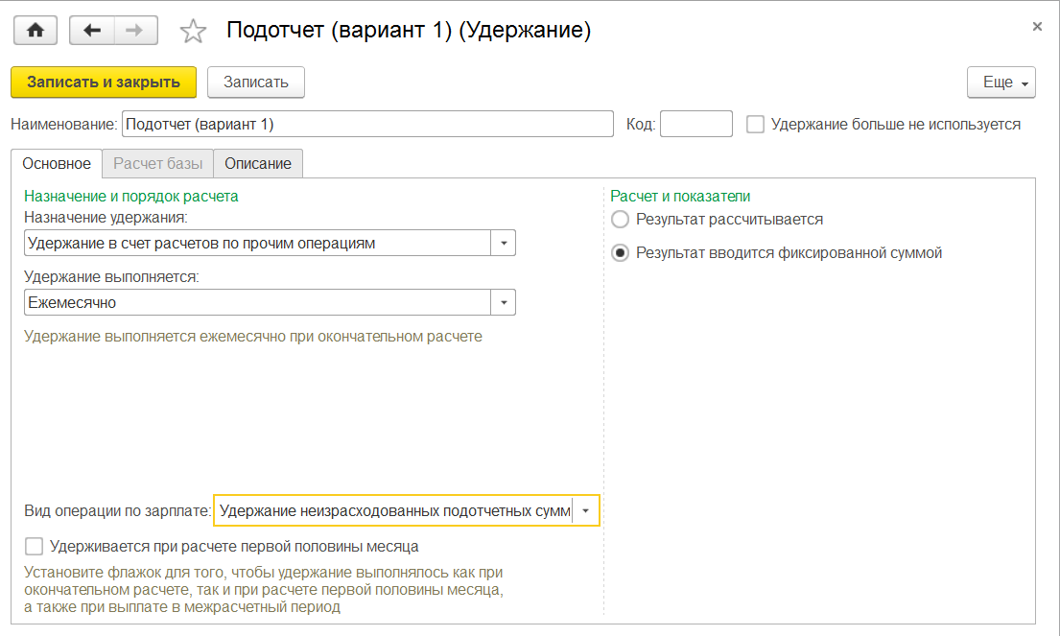Open the 'Еще' menu

click(x=1001, y=82)
